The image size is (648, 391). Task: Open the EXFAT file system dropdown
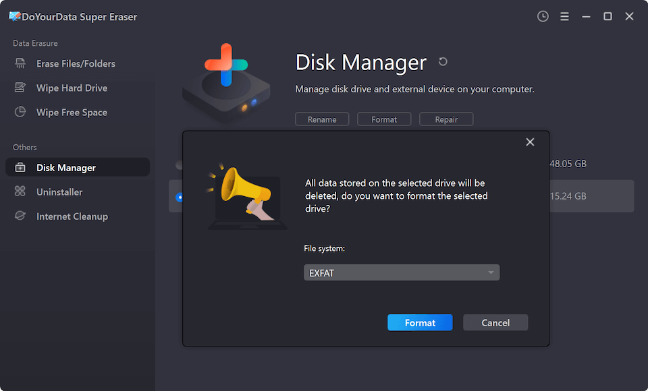click(x=402, y=272)
